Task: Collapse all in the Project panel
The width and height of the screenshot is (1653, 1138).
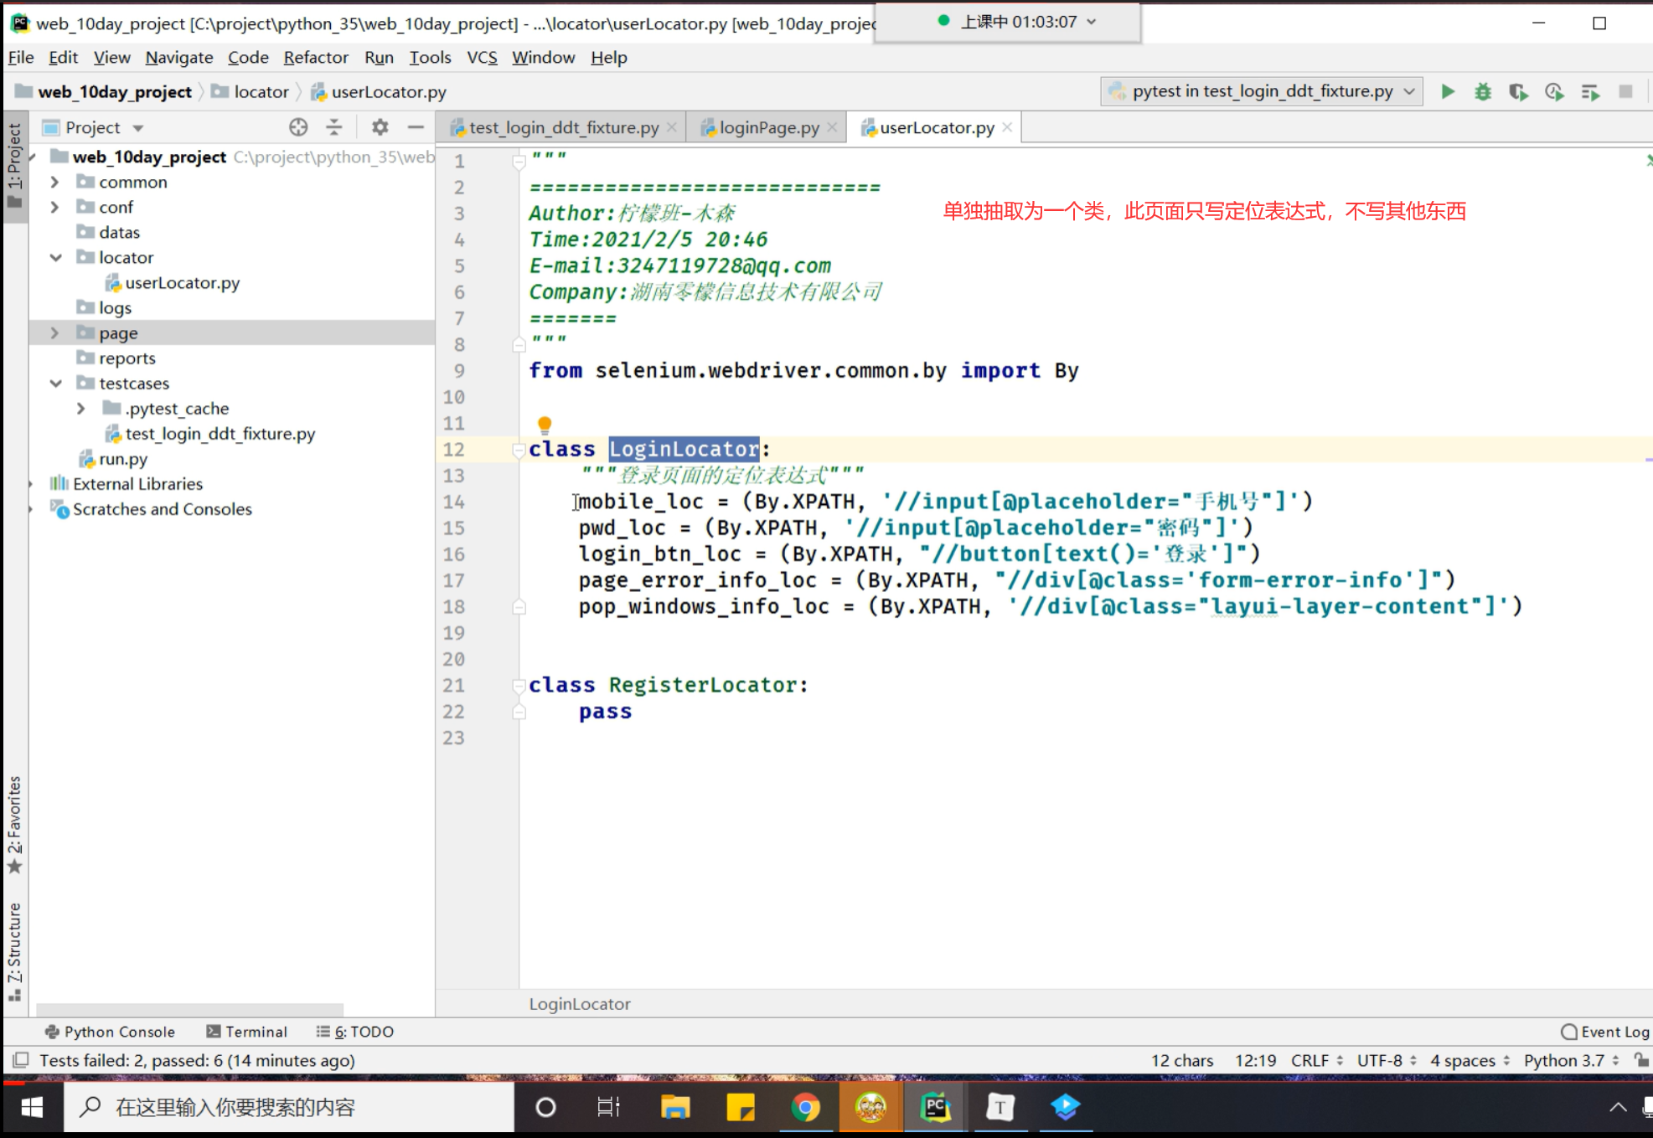Action: (x=334, y=127)
